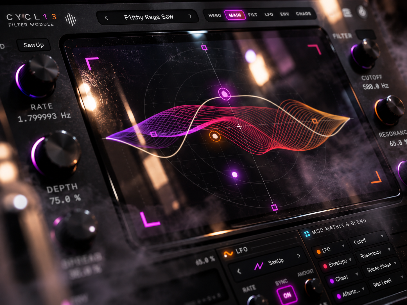
Task: Click the orange LFO source dot
Action: click(x=318, y=252)
